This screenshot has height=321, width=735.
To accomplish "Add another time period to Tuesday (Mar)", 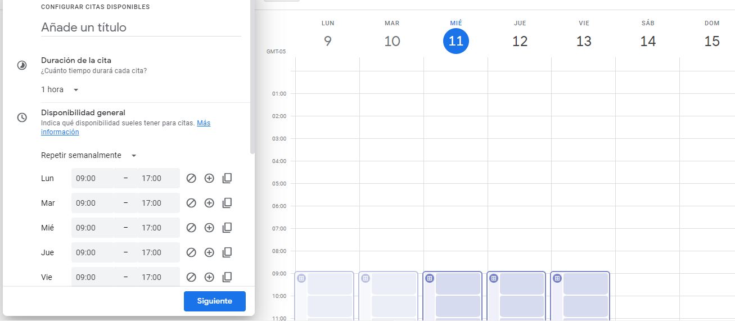I will [x=209, y=203].
